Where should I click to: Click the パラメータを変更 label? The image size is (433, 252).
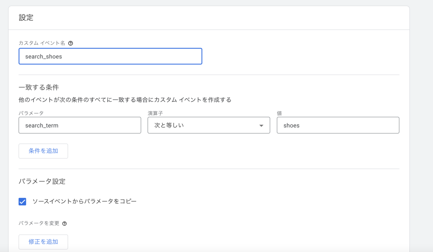tap(39, 224)
